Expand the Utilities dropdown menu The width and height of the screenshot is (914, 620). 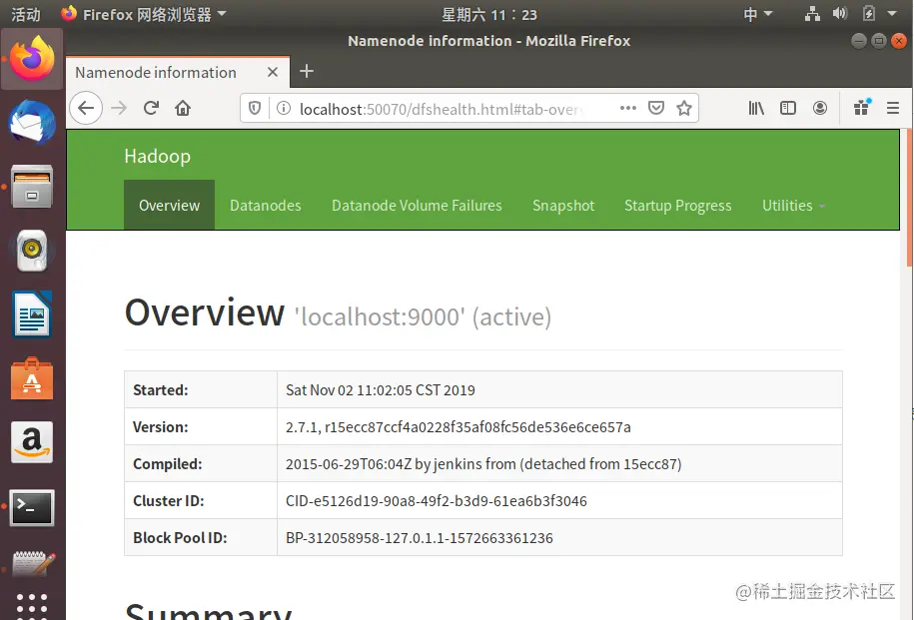click(793, 205)
